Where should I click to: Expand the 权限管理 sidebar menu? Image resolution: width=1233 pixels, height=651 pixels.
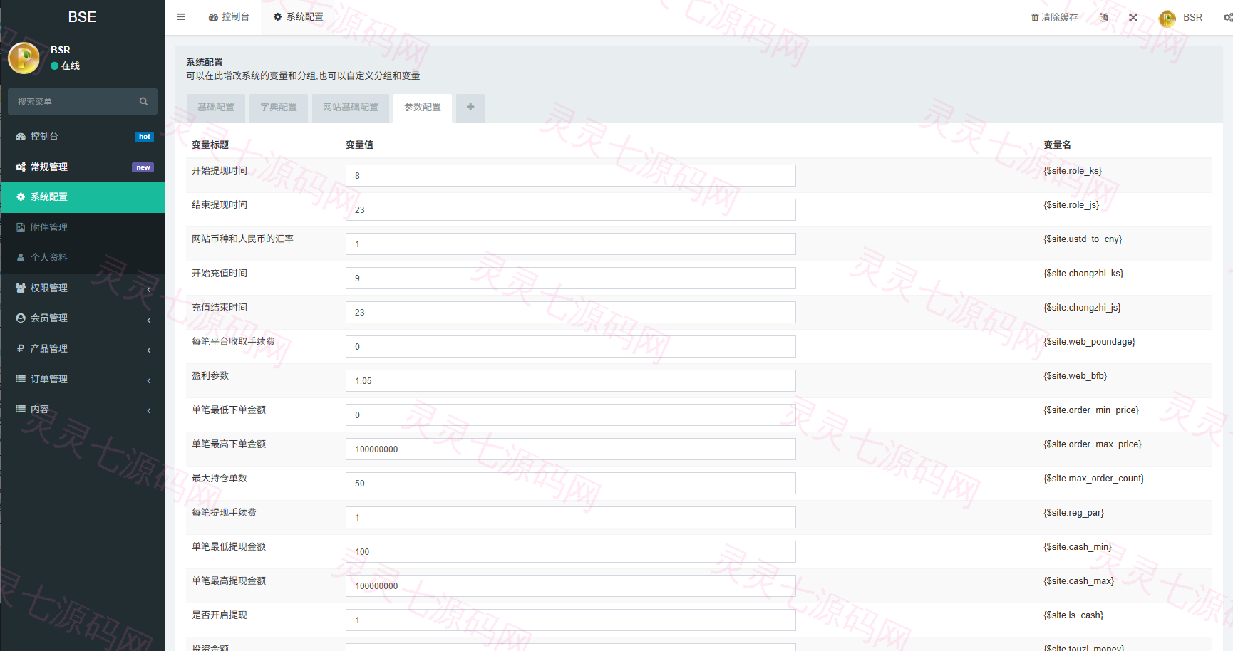point(83,288)
